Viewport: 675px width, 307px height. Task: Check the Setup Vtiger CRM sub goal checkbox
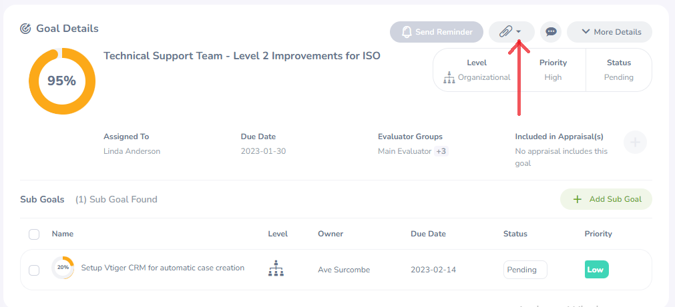tap(34, 270)
